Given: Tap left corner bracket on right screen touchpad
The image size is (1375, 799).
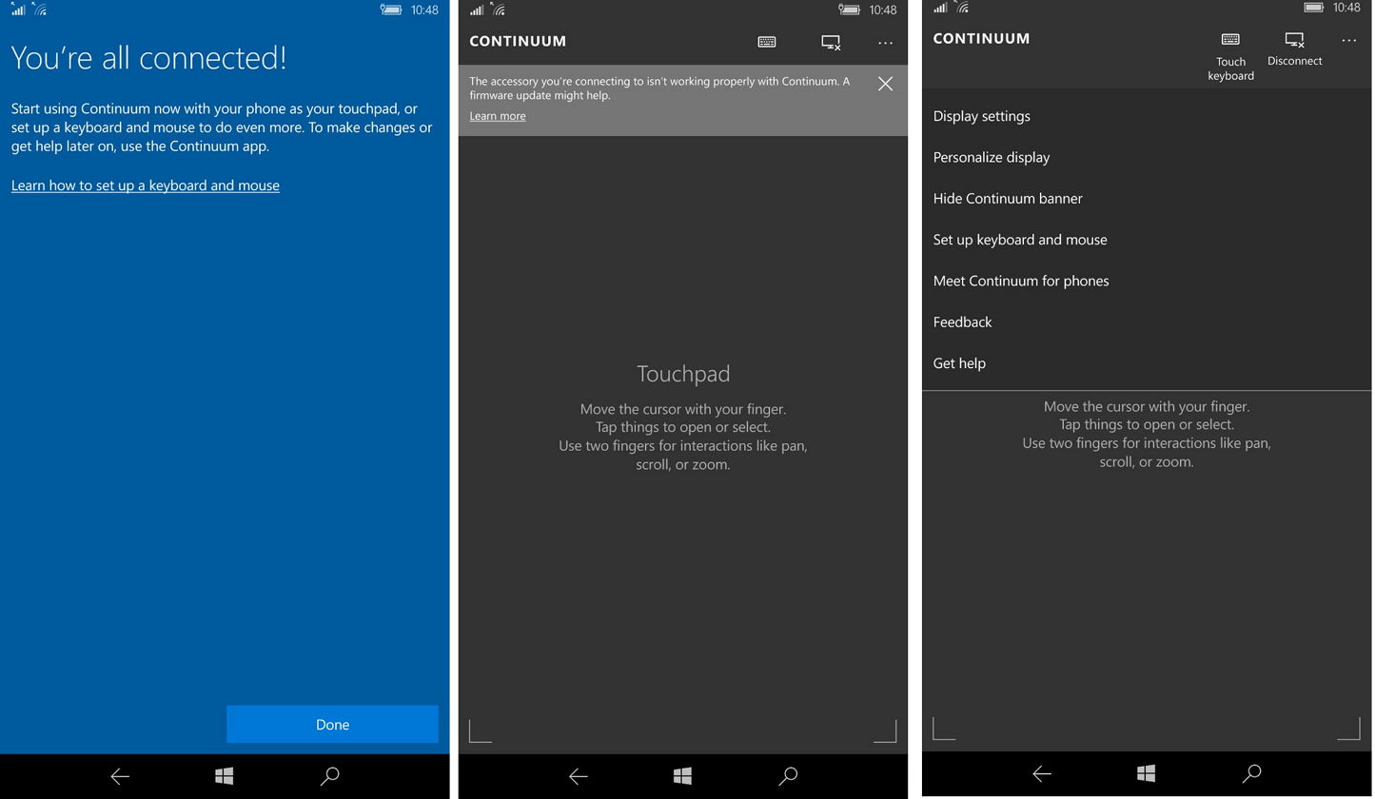Looking at the screenshot, I should click(944, 728).
